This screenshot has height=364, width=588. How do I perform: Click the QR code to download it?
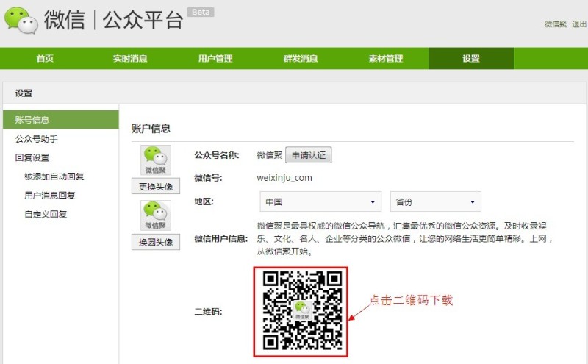pyautogui.click(x=301, y=312)
